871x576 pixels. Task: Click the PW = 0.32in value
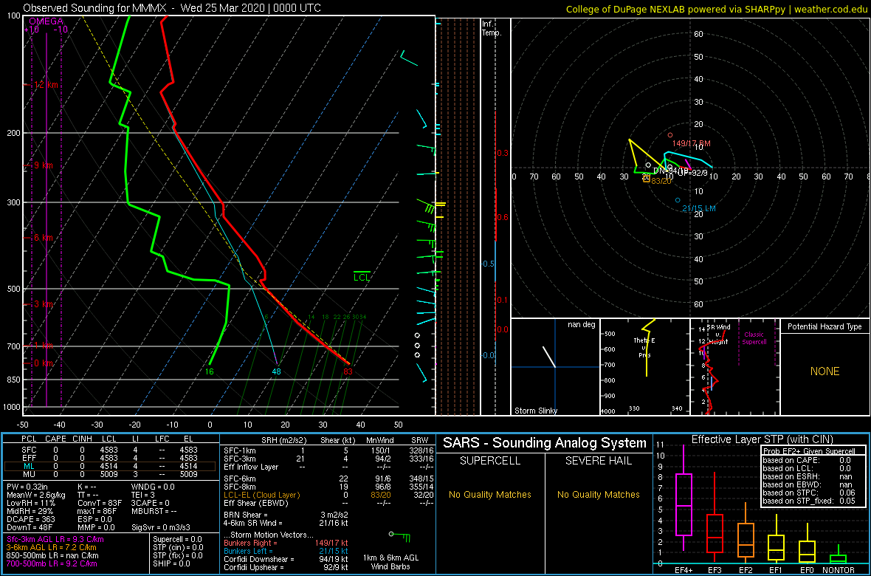pyautogui.click(x=28, y=487)
